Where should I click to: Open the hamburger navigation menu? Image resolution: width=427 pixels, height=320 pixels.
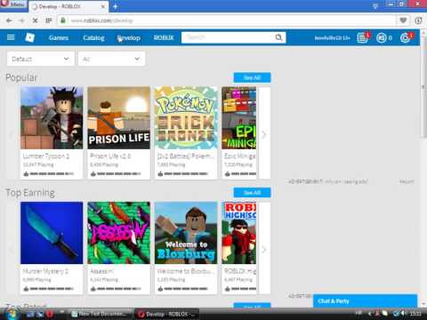click(x=11, y=37)
